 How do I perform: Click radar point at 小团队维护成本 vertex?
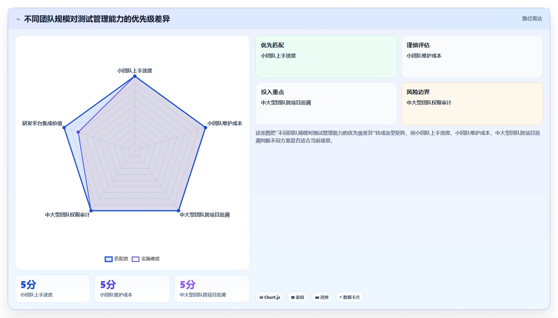click(x=205, y=128)
